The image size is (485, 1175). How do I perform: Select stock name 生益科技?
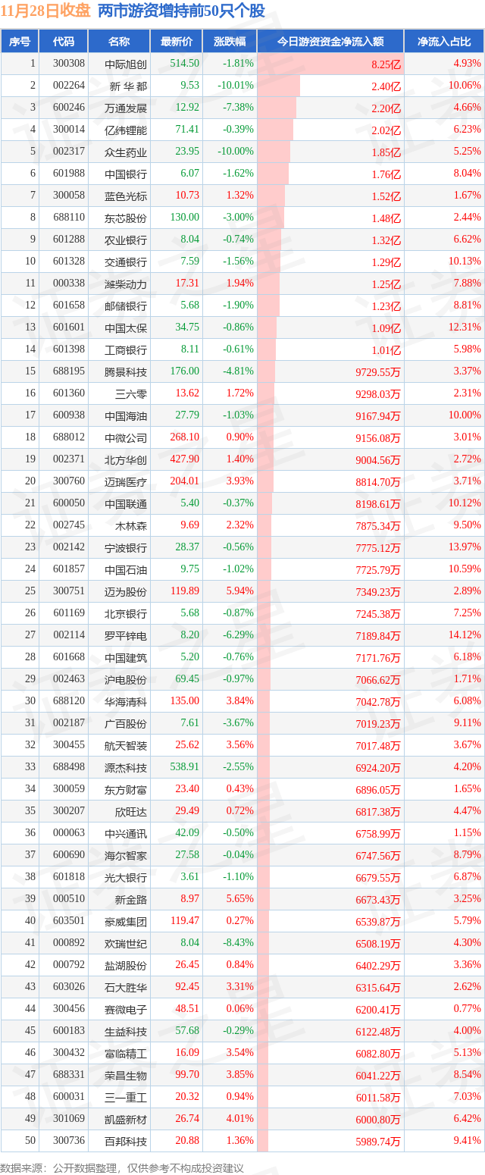pyautogui.click(x=127, y=1032)
